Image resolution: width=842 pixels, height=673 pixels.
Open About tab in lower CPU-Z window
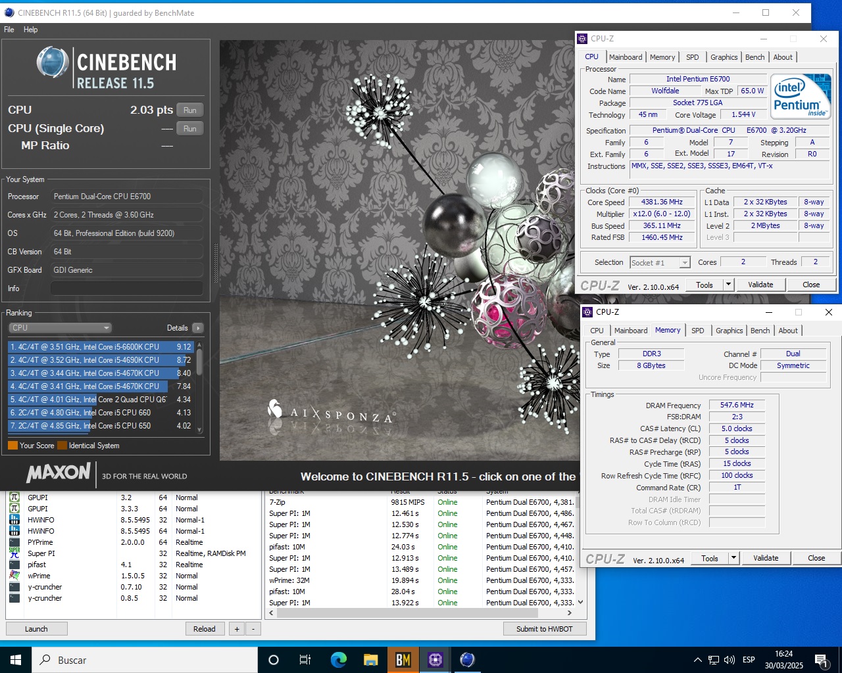pos(788,331)
